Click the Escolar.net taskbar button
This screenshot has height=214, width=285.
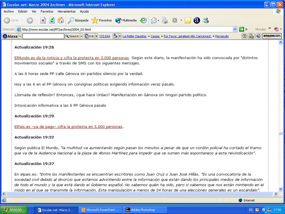coord(56,210)
